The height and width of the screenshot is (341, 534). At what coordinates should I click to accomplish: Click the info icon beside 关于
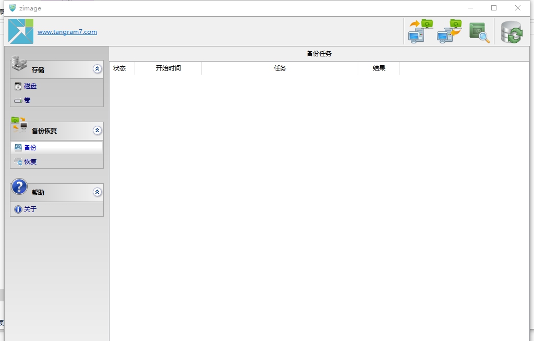[x=18, y=209]
